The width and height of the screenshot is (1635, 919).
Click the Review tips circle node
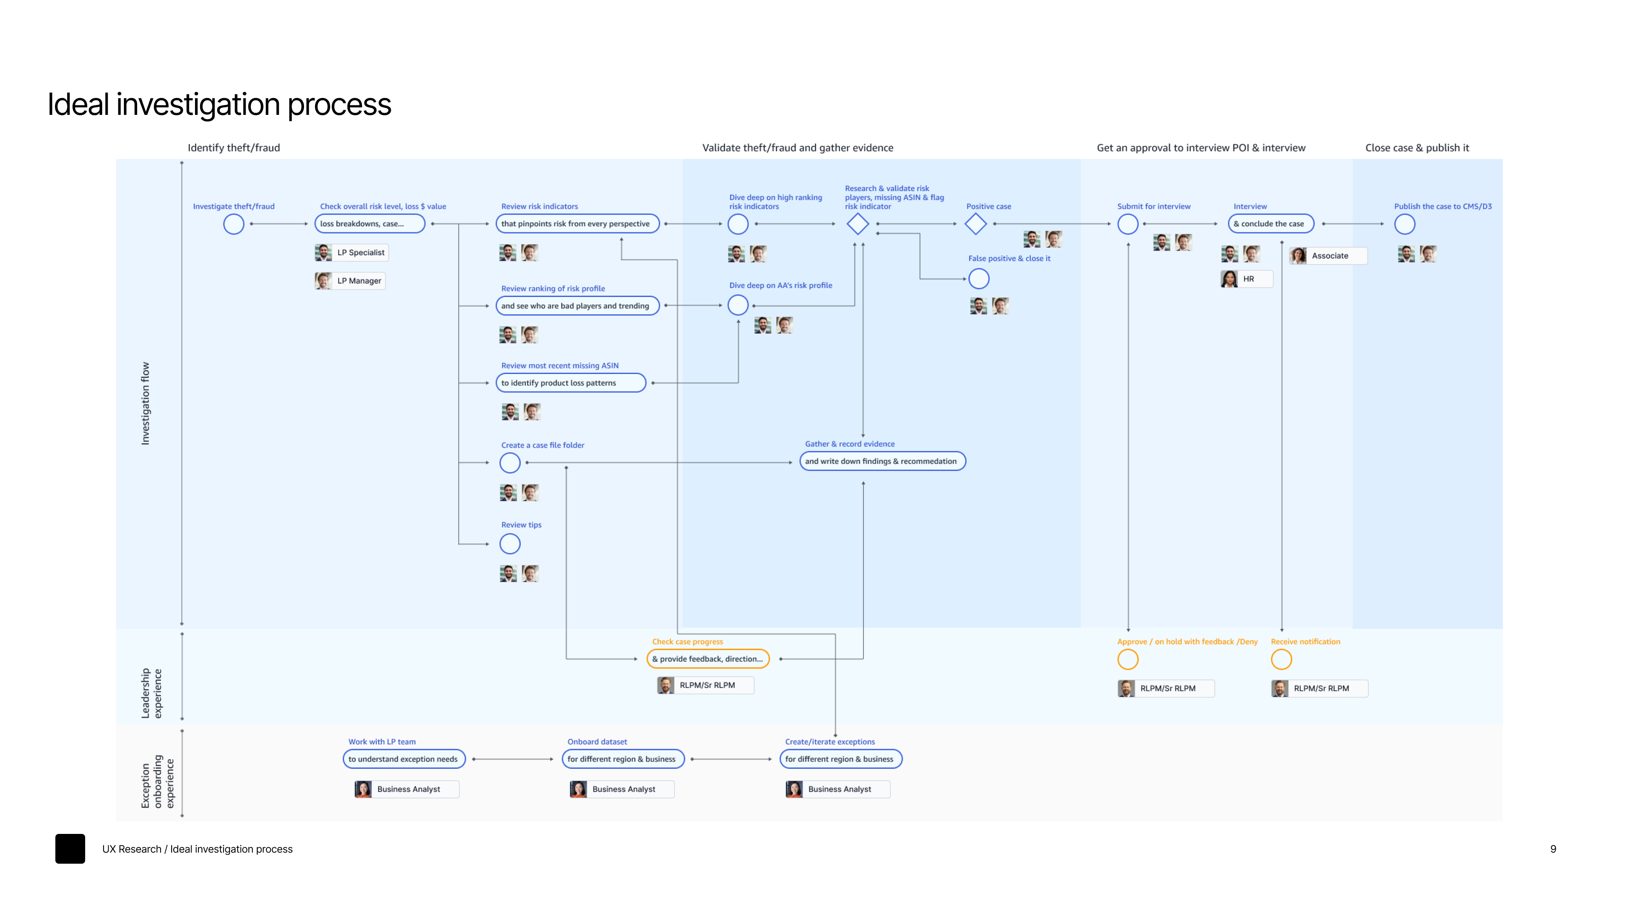pyautogui.click(x=510, y=544)
